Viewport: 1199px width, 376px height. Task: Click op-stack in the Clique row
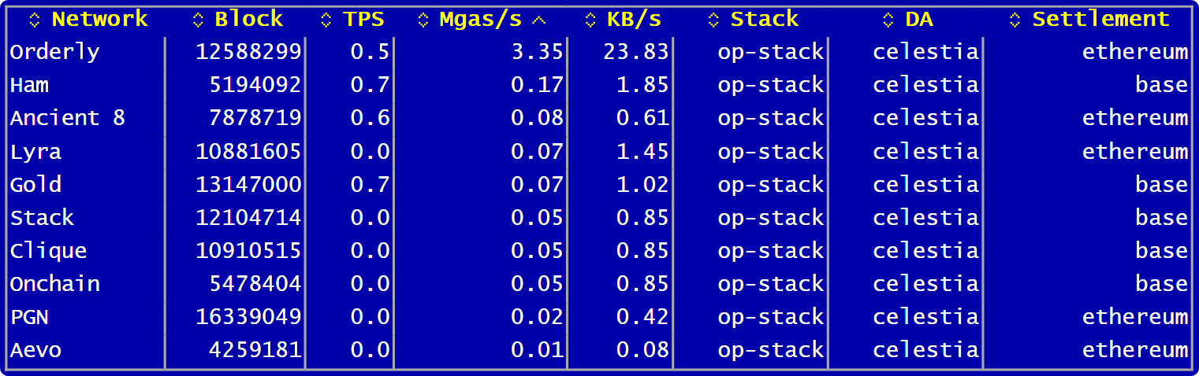[771, 250]
